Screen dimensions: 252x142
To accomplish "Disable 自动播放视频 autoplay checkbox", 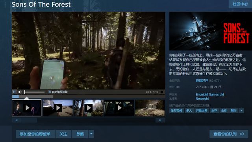I will (50, 92).
